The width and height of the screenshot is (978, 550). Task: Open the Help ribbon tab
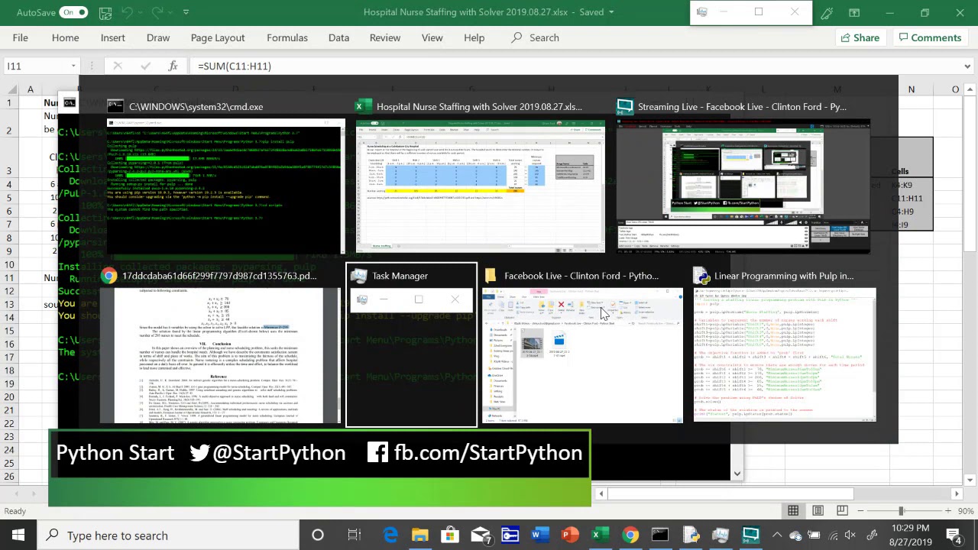474,37
